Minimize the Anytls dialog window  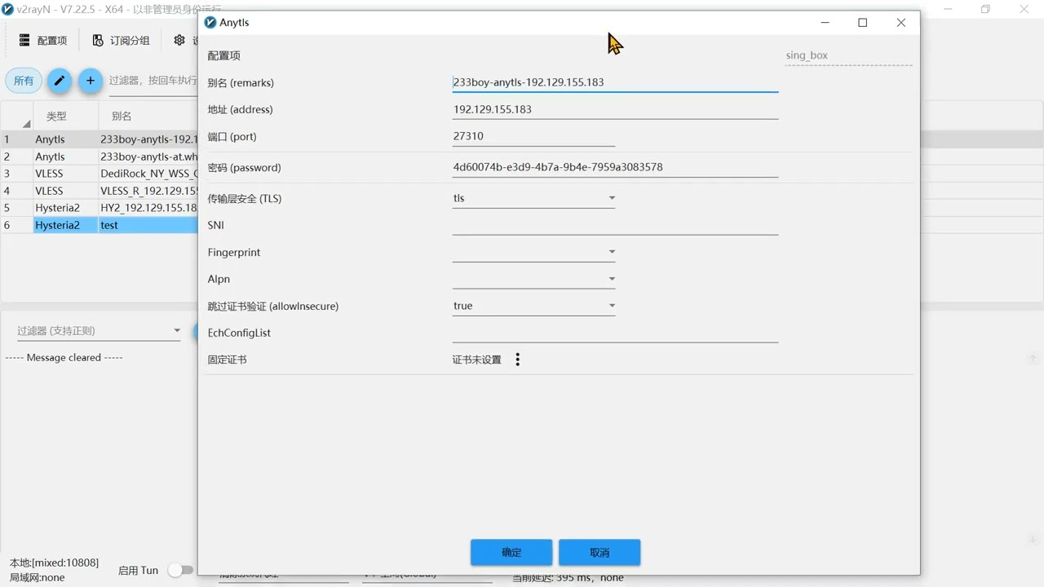[825, 23]
